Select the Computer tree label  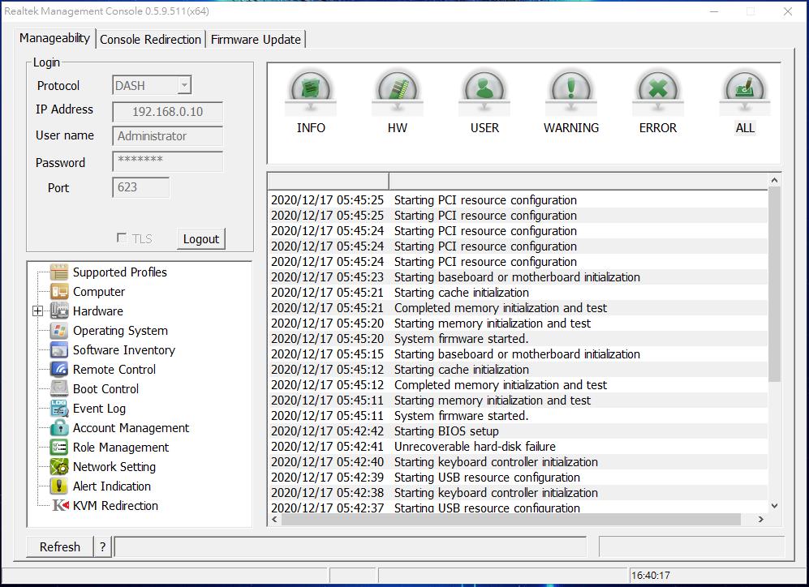coord(99,292)
